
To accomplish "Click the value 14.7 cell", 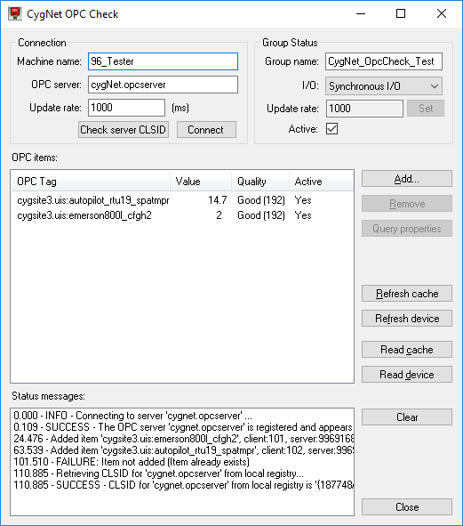I will click(x=218, y=200).
